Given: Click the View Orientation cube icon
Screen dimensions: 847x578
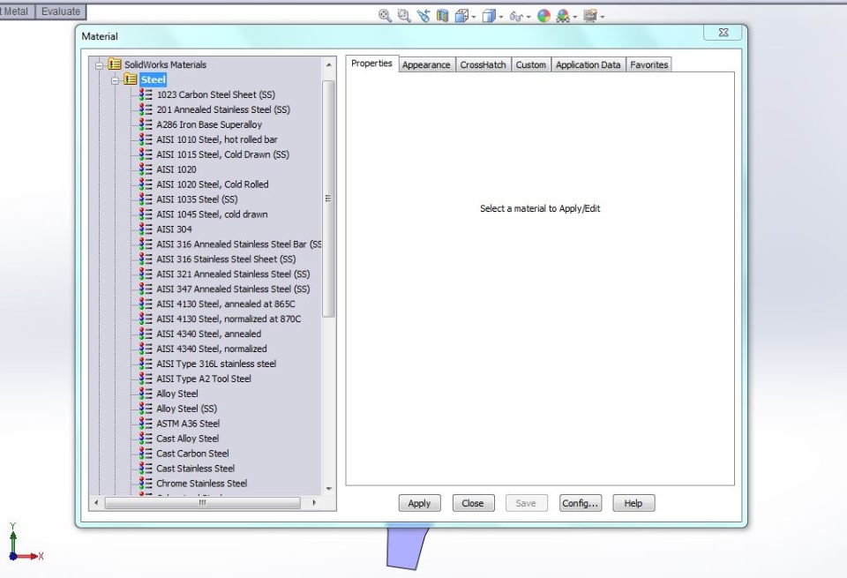Looking at the screenshot, I should click(x=461, y=16).
